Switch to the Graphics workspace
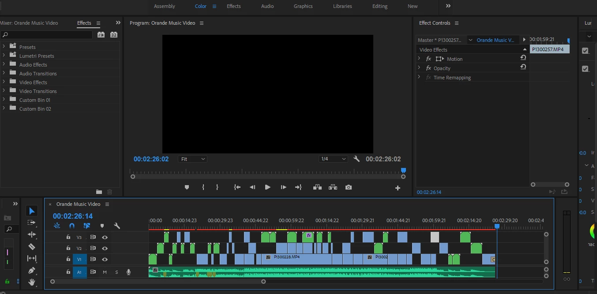597x294 pixels. click(x=303, y=6)
